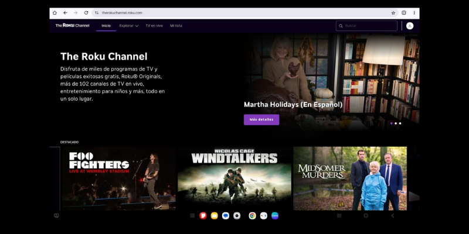Open the browser tab switcher button
This screenshot has width=469, height=234.
[x=404, y=12]
